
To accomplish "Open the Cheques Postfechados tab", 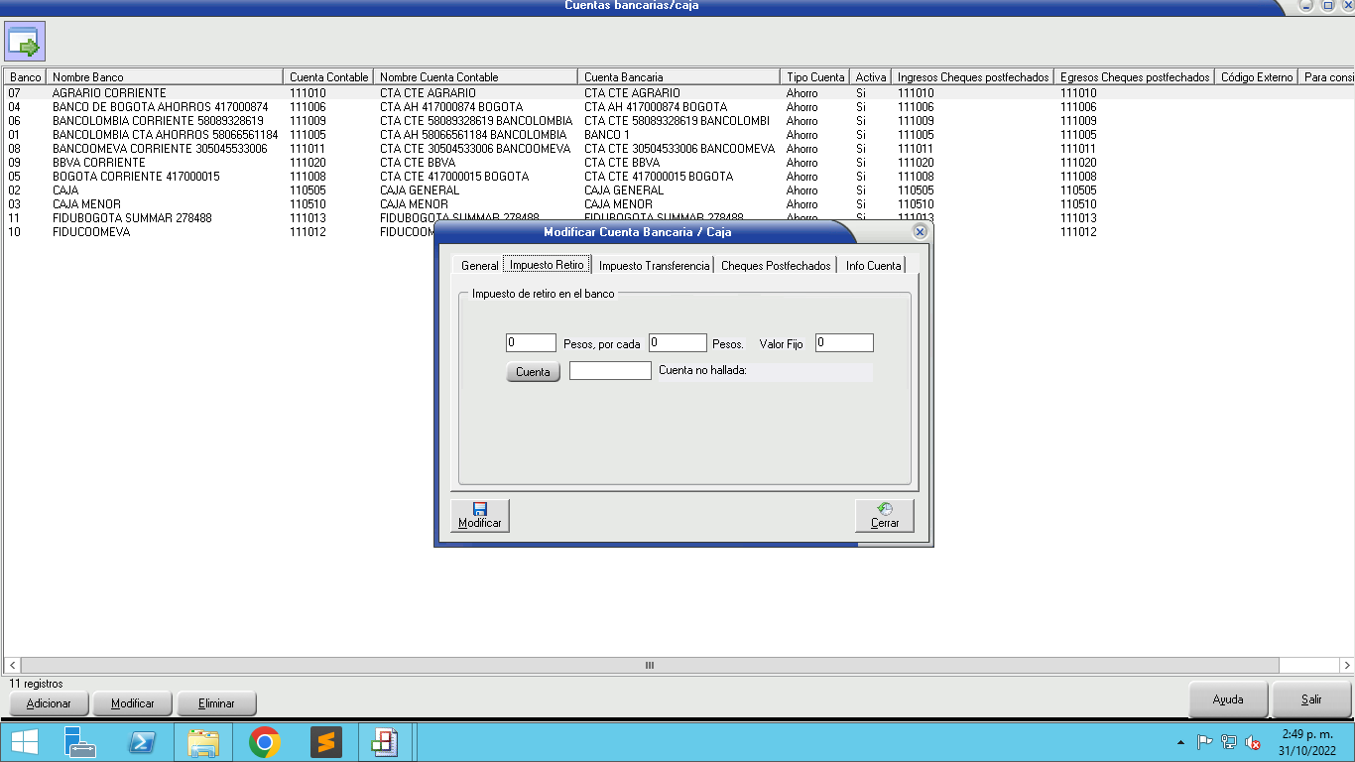I will tap(776, 266).
